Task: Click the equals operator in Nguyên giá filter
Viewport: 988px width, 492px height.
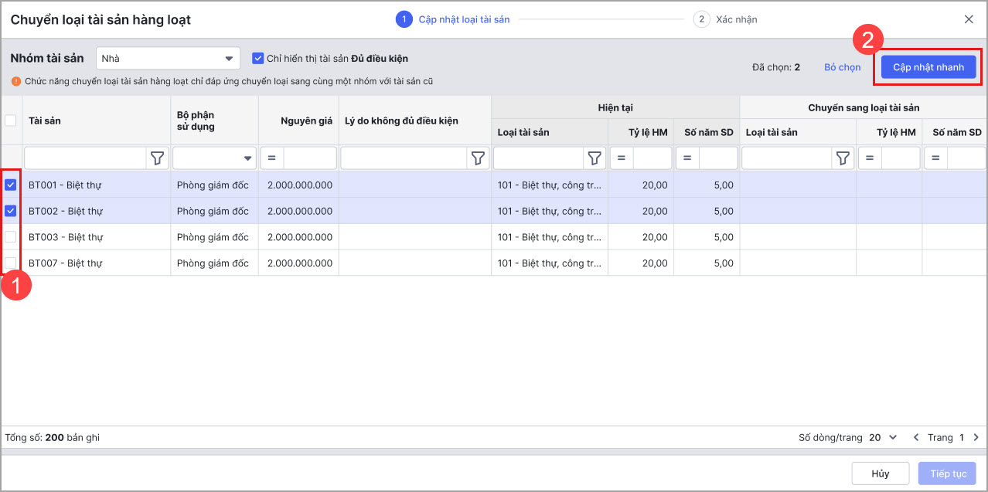Action: tap(272, 158)
